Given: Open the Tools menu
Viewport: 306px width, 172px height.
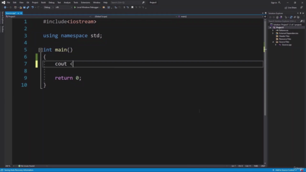Looking at the screenshot, I should (76, 2).
